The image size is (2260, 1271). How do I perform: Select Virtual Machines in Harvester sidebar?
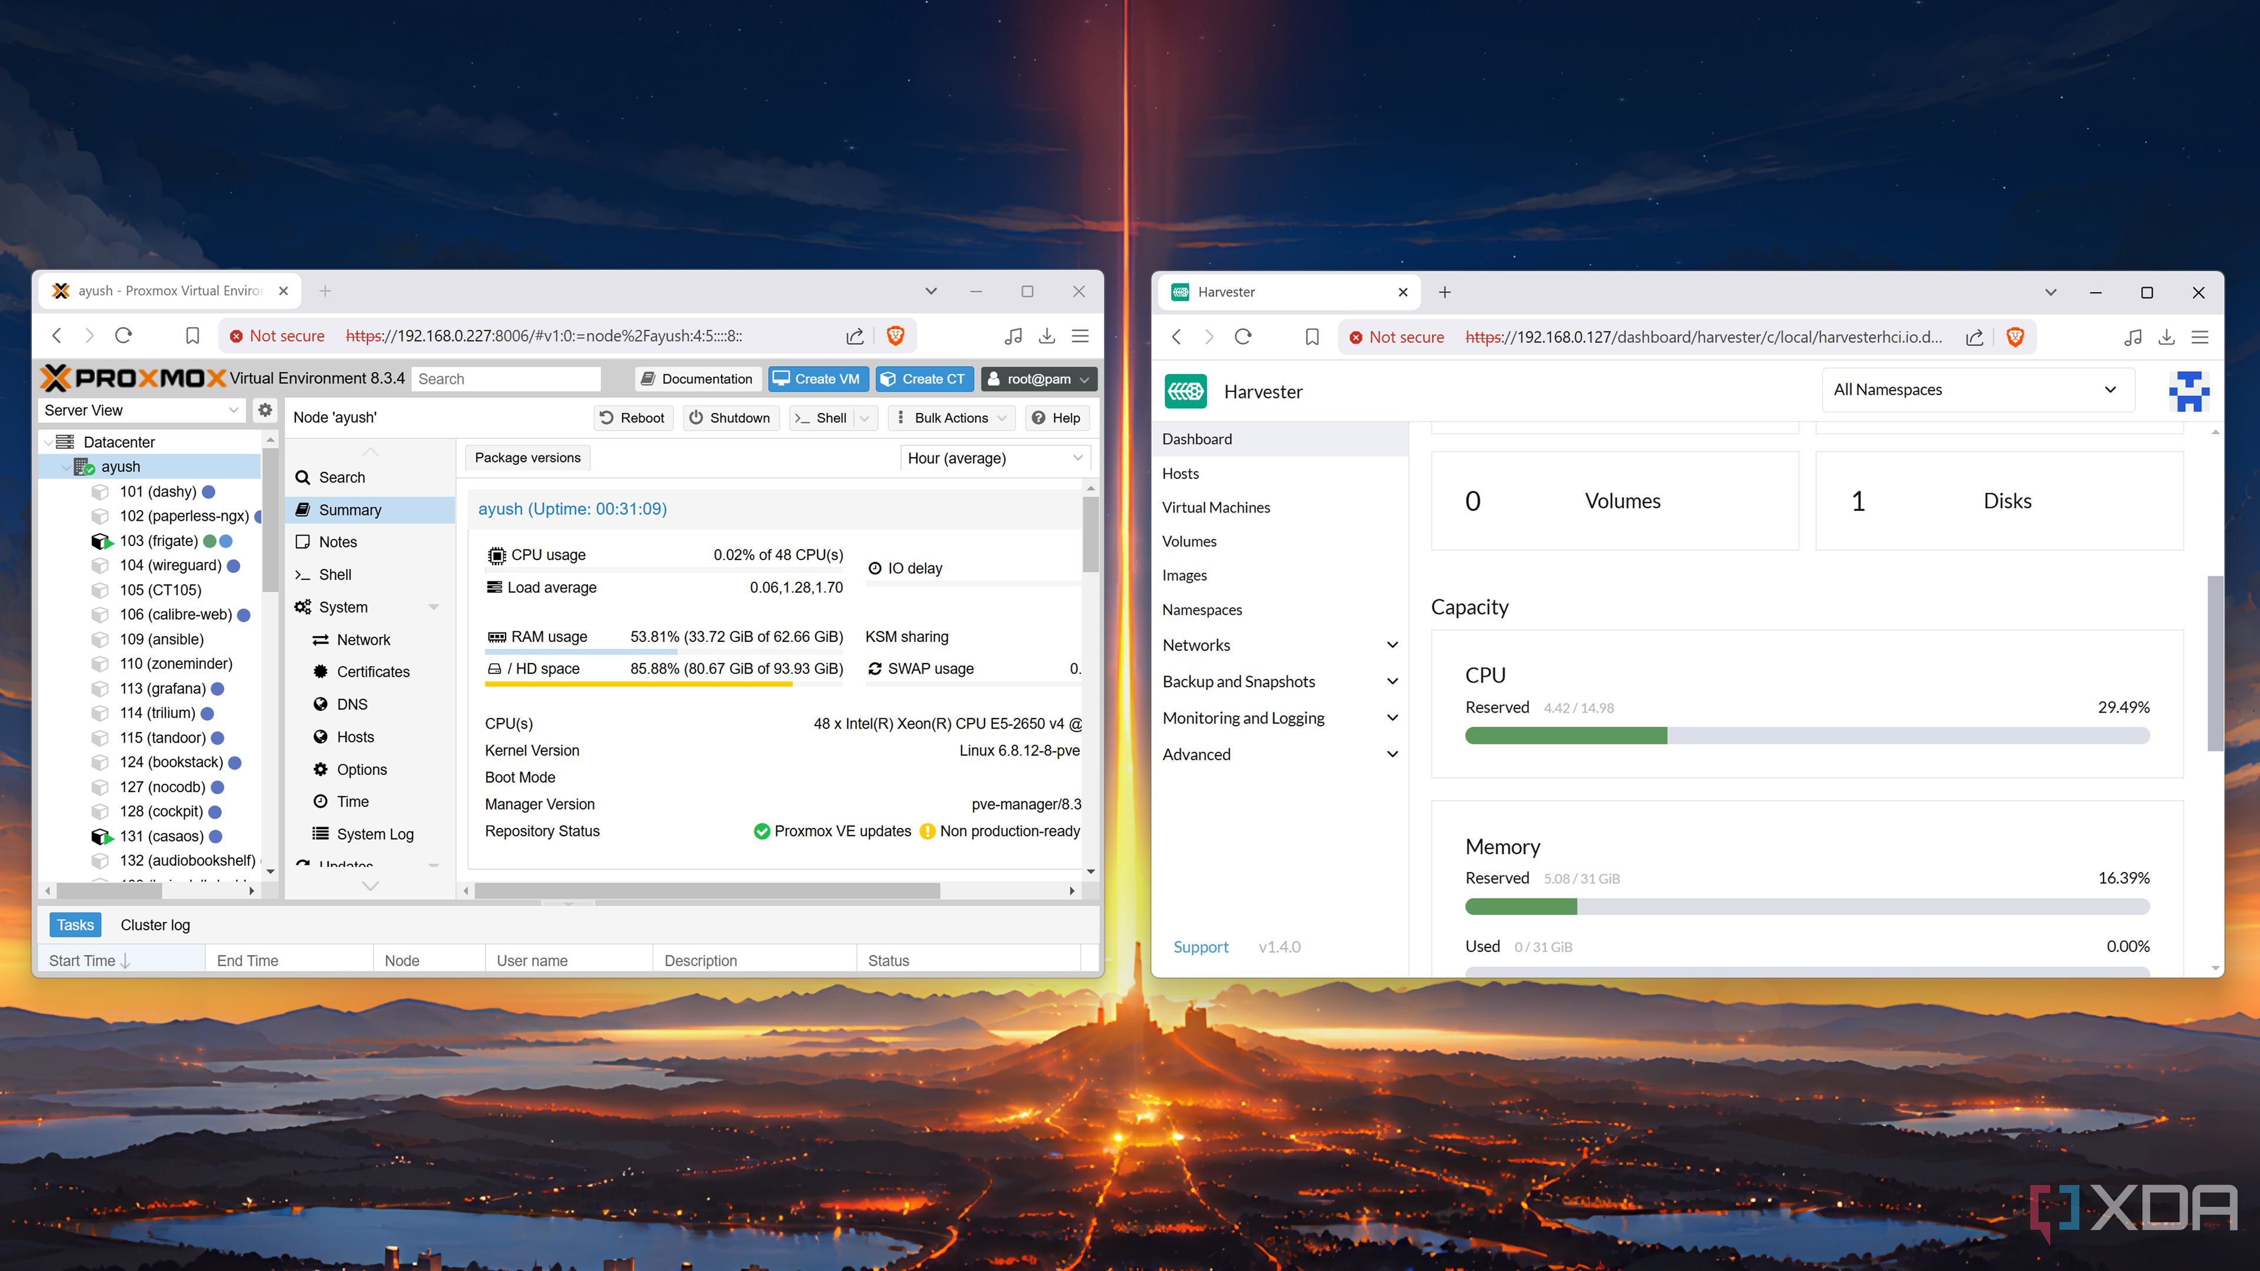click(1216, 507)
